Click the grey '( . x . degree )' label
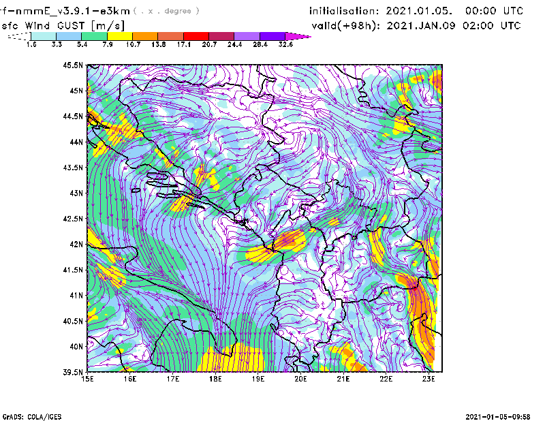This screenshot has height=421, width=545. tap(166, 11)
